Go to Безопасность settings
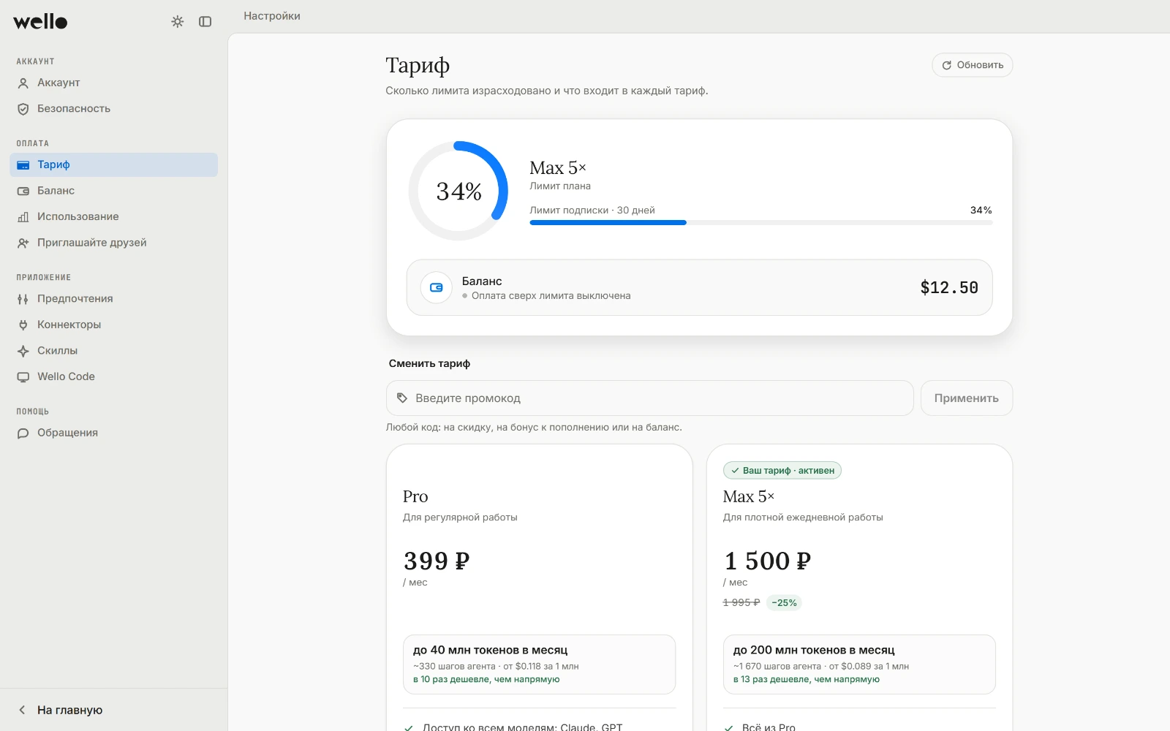 (x=114, y=109)
